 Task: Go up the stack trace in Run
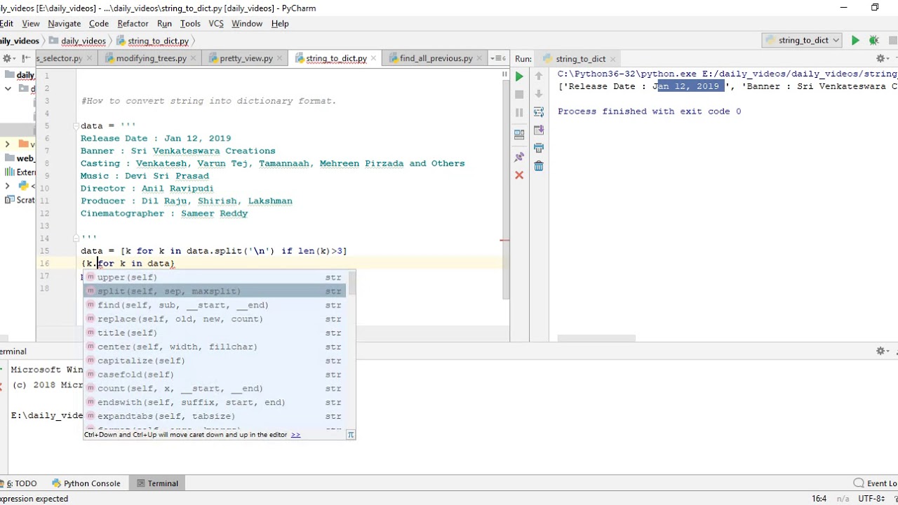pyautogui.click(x=539, y=76)
